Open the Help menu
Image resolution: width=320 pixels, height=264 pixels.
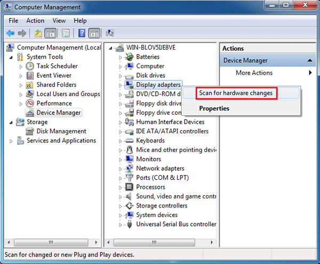(80, 21)
